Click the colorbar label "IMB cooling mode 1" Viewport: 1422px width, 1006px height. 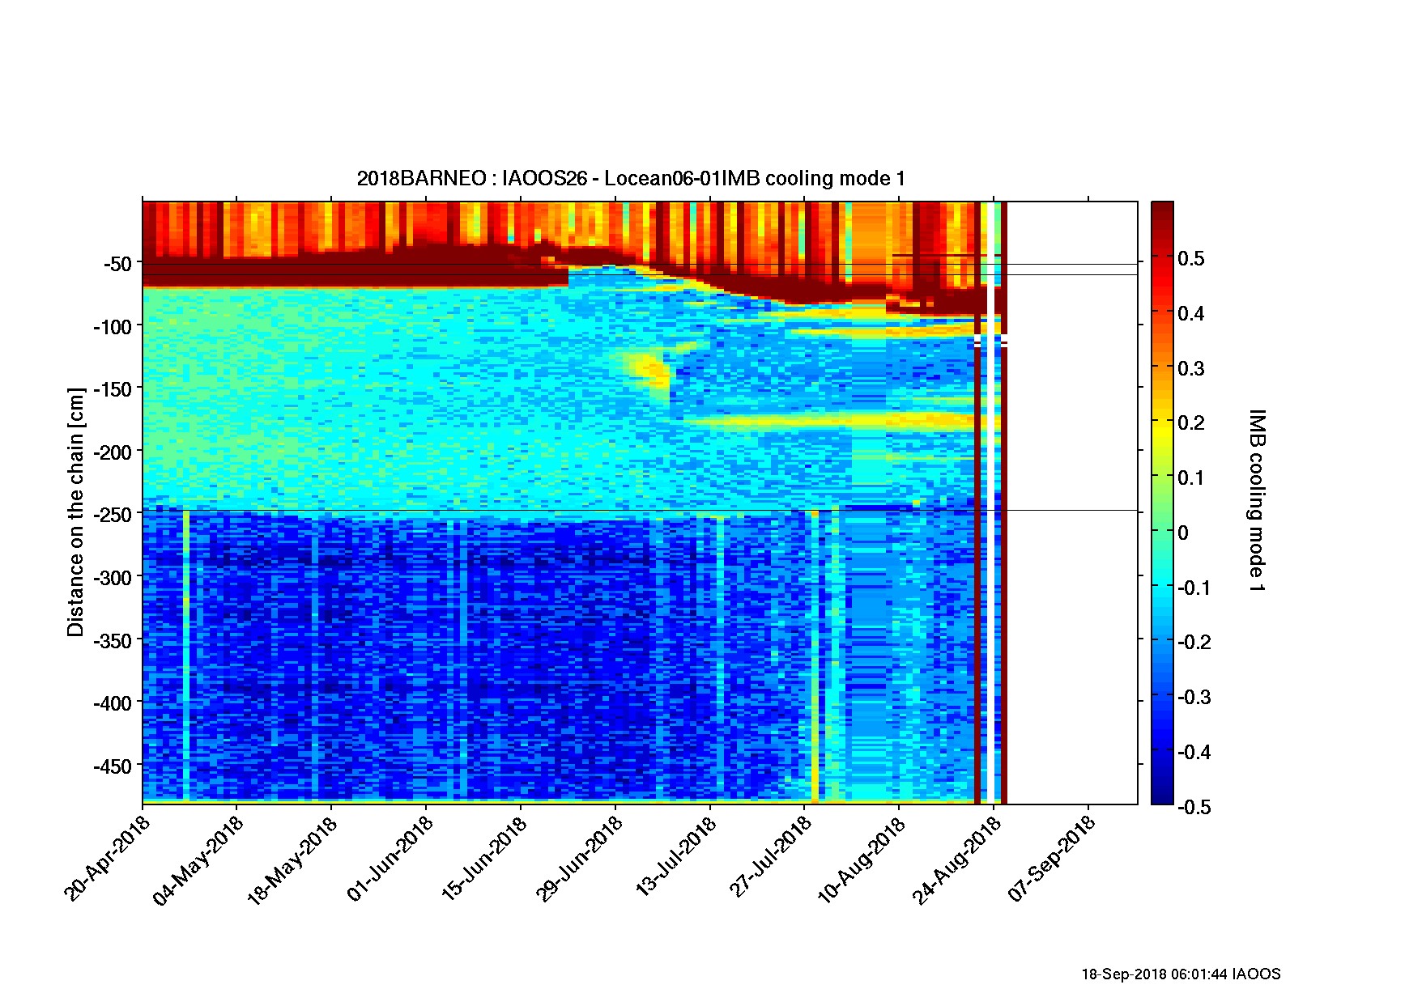1256,500
